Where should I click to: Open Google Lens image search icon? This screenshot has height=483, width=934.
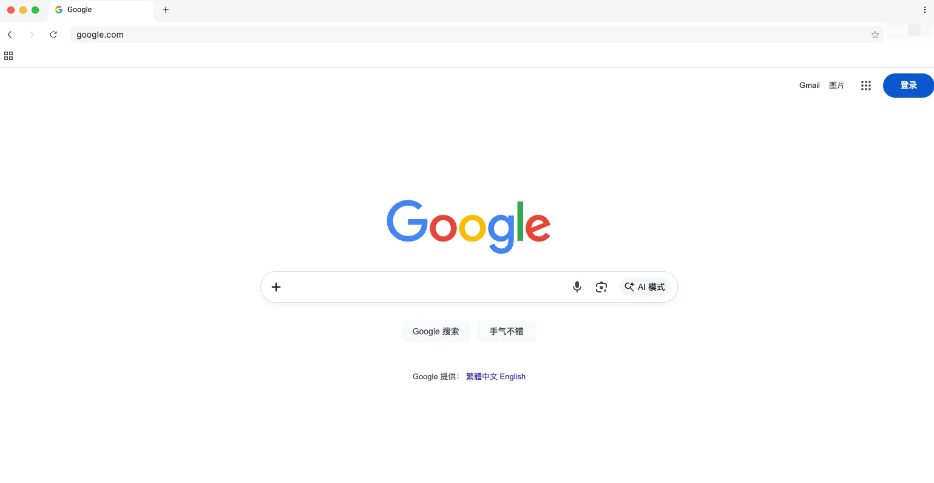(x=601, y=287)
